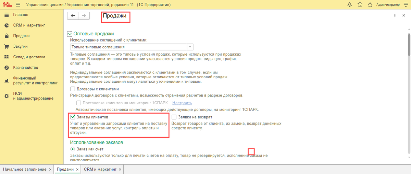Click the Финансовый результат chart icon
Screen dimensions: 411x174
[x=6, y=81]
